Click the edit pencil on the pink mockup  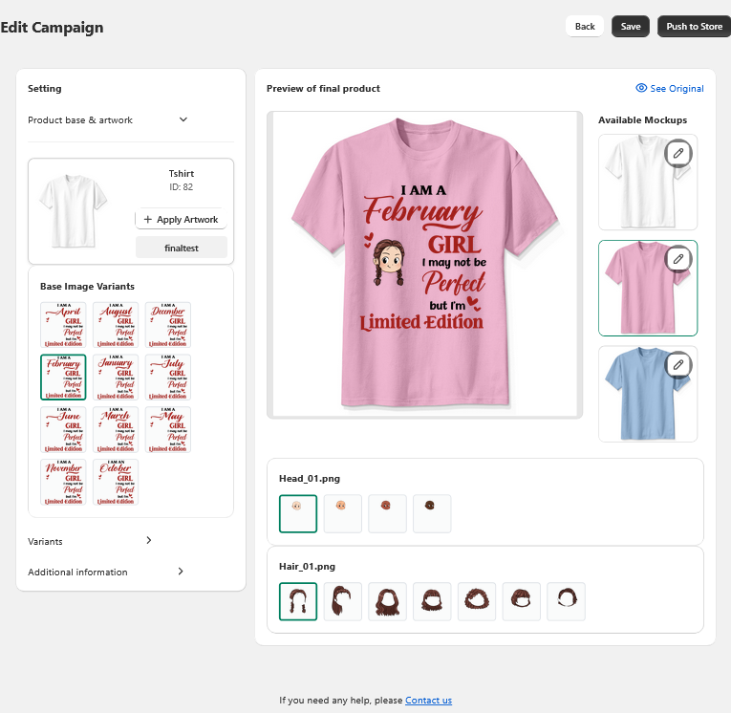(678, 258)
